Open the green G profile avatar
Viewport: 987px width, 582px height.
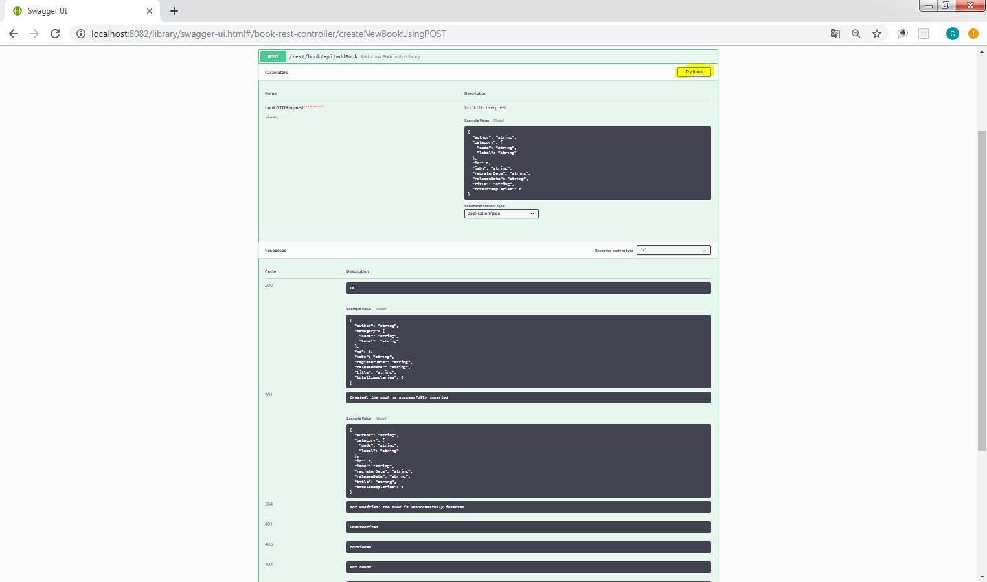pos(952,34)
